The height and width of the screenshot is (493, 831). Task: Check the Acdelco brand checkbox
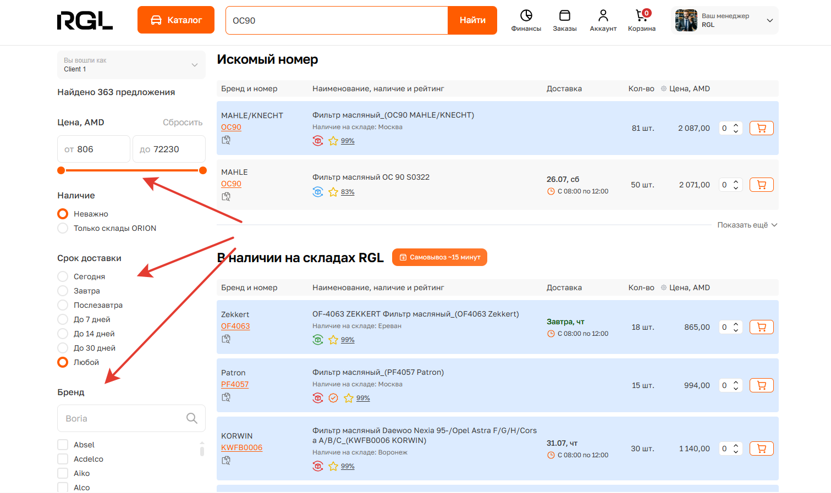(x=63, y=459)
